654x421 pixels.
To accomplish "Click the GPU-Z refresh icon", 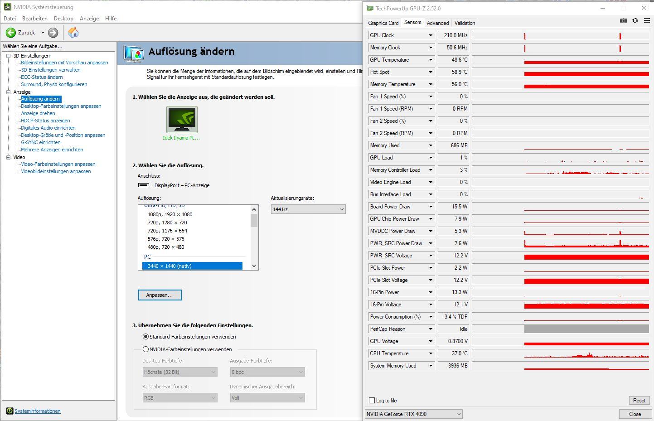I will click(635, 21).
